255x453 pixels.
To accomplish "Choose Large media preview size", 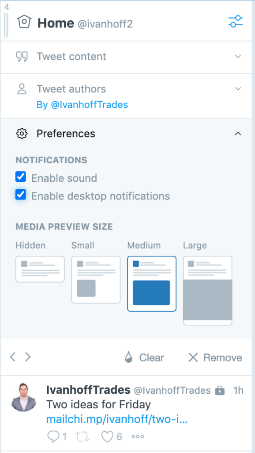I will [208, 291].
